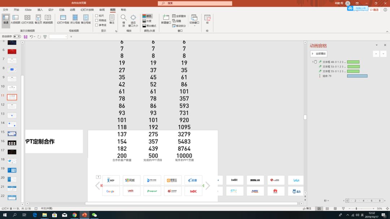
Task: Click Fit to Window (适应窗口大小)
Action: point(133,20)
